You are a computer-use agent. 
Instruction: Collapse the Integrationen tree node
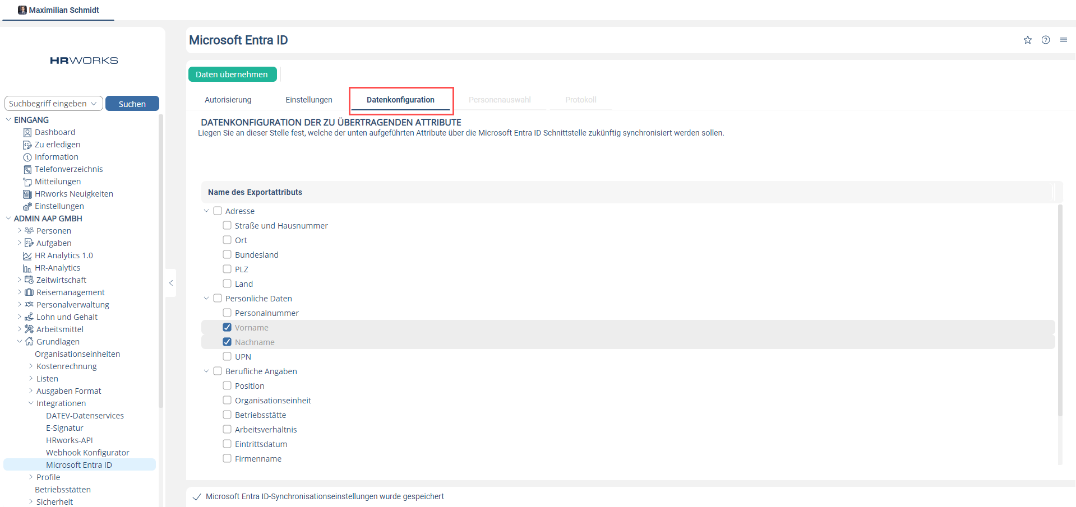[31, 403]
